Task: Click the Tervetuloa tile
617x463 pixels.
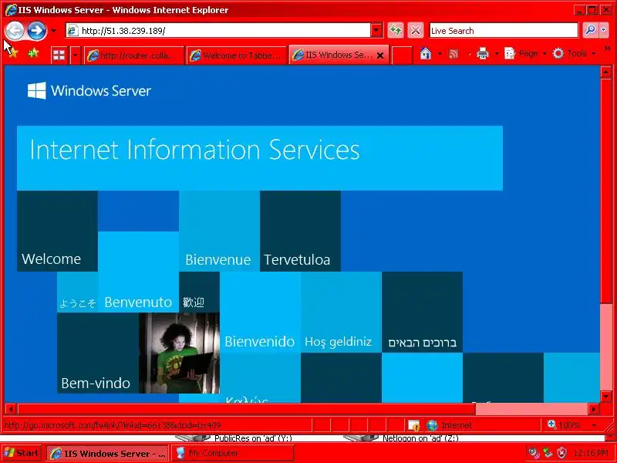Action: [300, 231]
